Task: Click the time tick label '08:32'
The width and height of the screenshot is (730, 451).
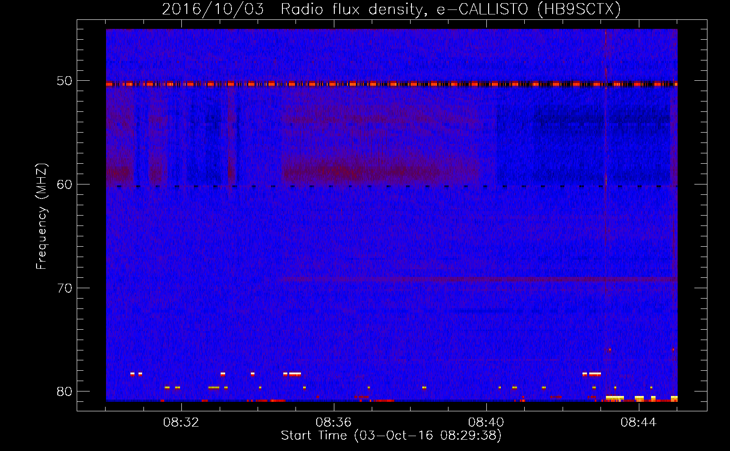Action: click(181, 423)
